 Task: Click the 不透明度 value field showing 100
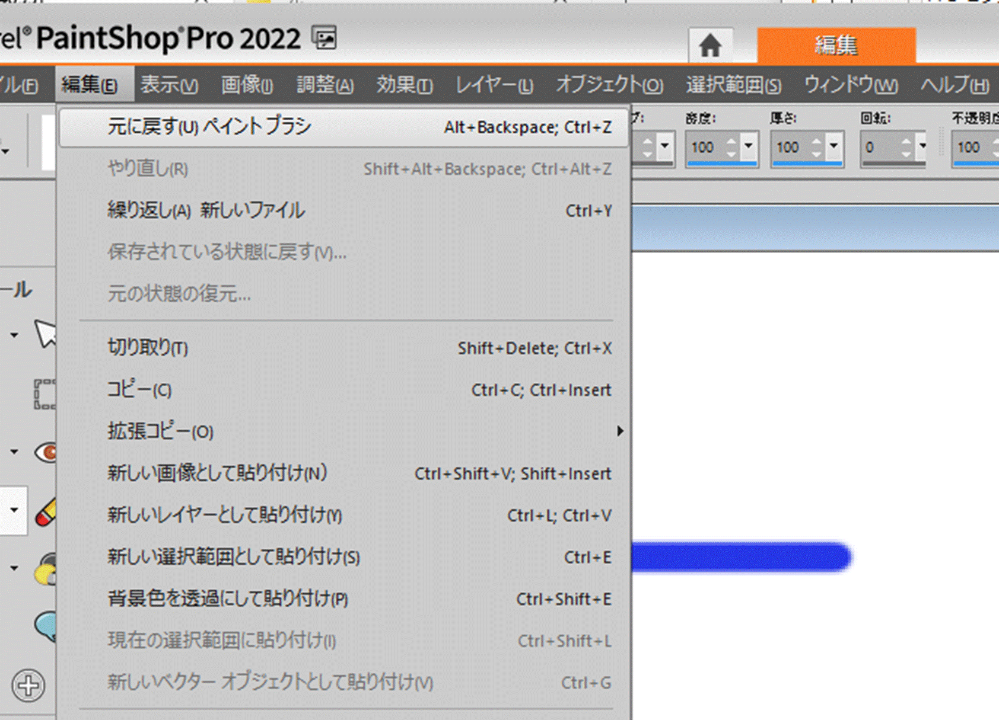[x=972, y=146]
